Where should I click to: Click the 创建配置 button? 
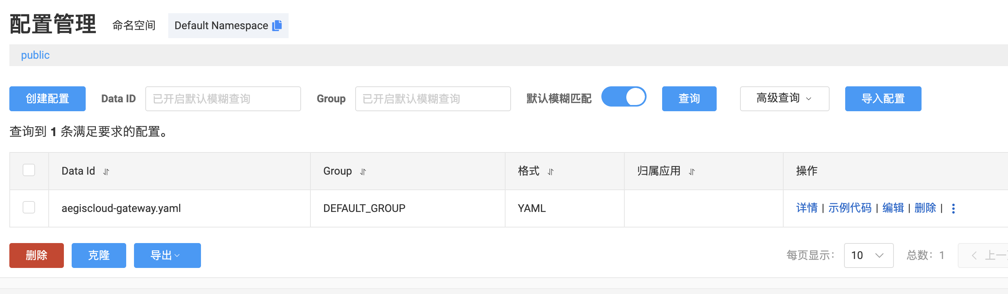48,98
